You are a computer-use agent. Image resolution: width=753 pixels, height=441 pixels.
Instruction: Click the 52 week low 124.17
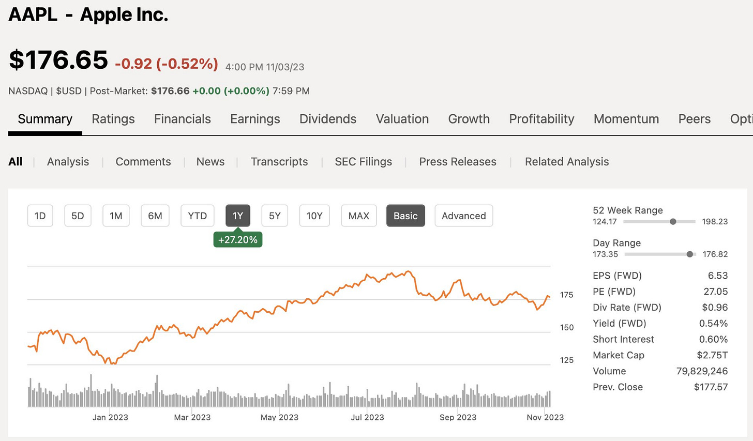(605, 221)
